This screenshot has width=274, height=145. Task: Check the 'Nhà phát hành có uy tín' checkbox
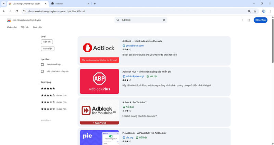pos(42,71)
